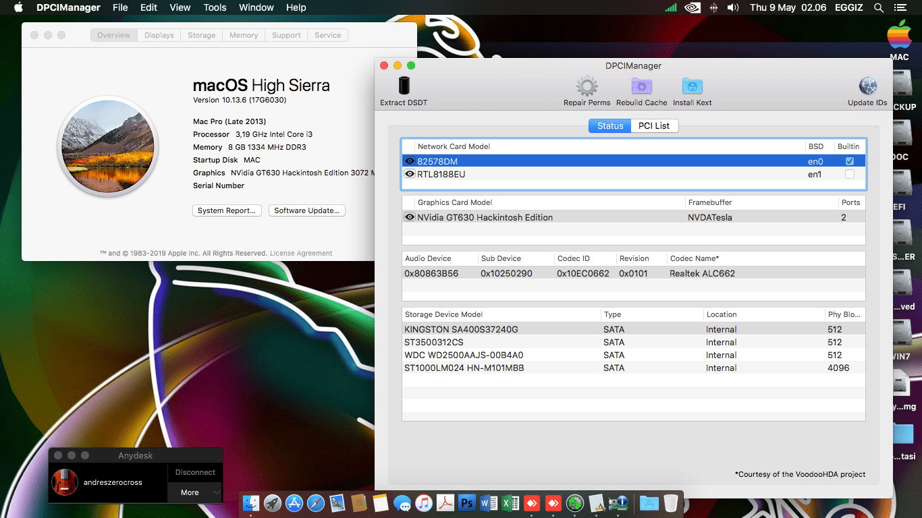
Task: Click the Extract DSDT toolbar icon
Action: point(404,86)
